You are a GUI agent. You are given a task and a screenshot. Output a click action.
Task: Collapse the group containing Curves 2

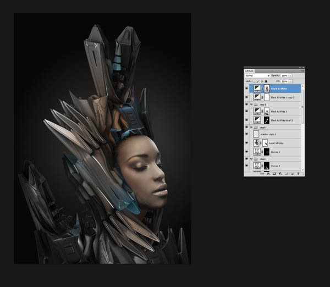[251, 159]
